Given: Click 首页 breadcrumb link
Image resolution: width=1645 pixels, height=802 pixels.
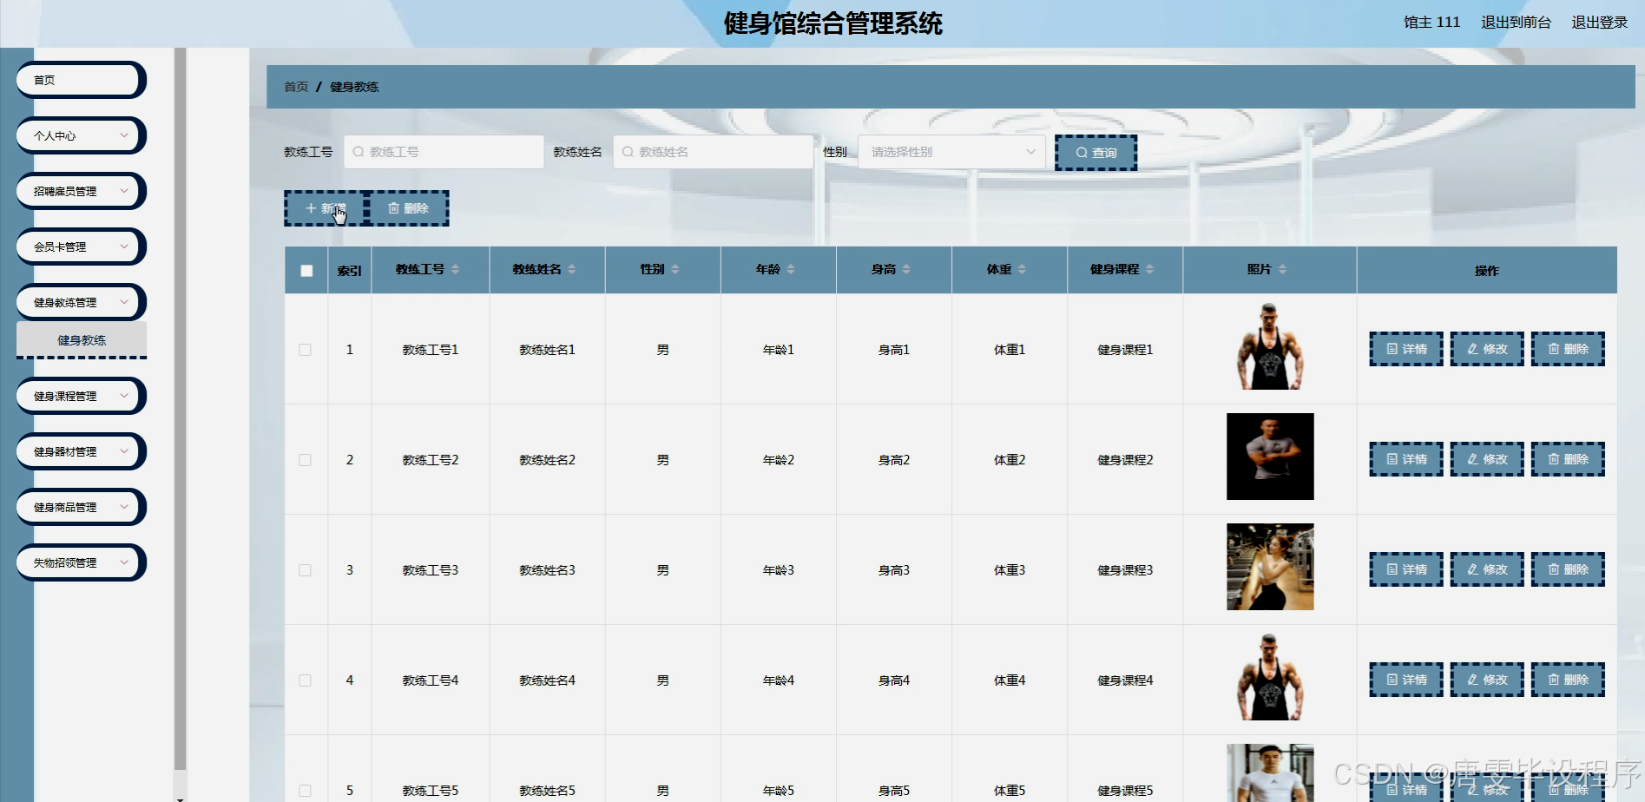Looking at the screenshot, I should click(296, 87).
